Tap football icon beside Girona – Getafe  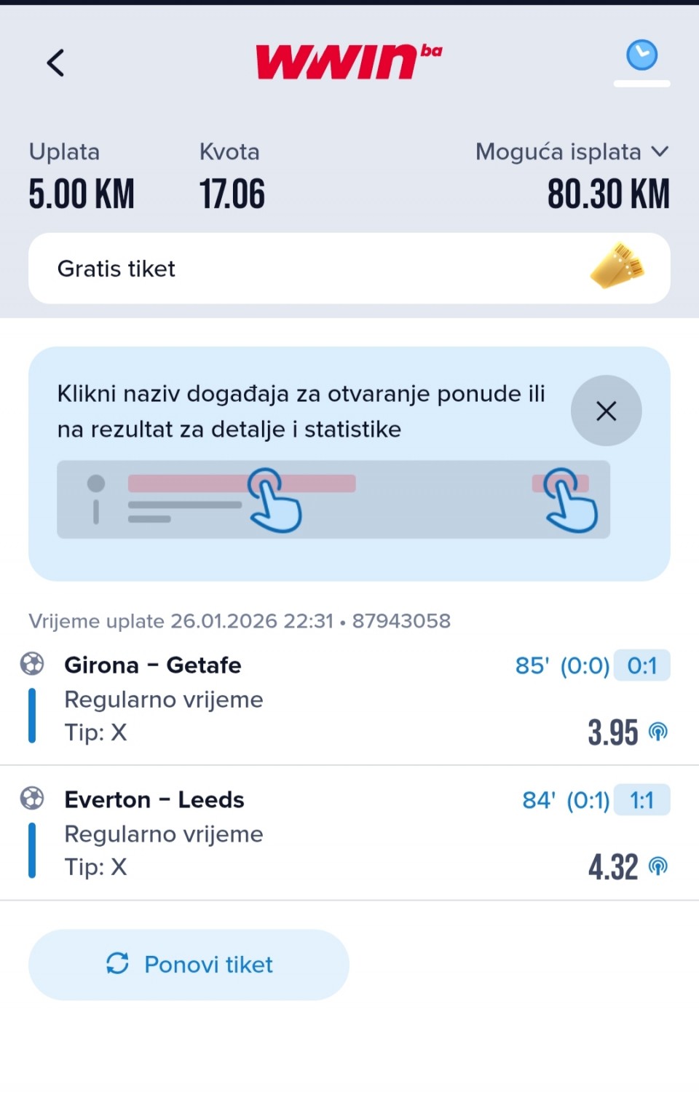(x=32, y=663)
